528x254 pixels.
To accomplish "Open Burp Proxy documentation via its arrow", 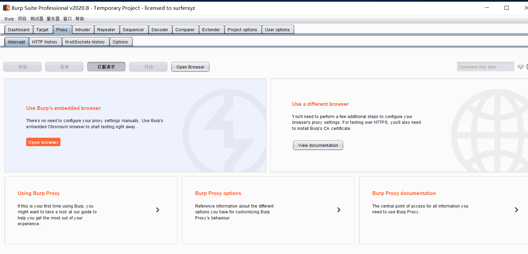I will [x=516, y=210].
